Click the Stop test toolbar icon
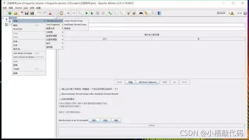 pyautogui.click(x=98, y=13)
